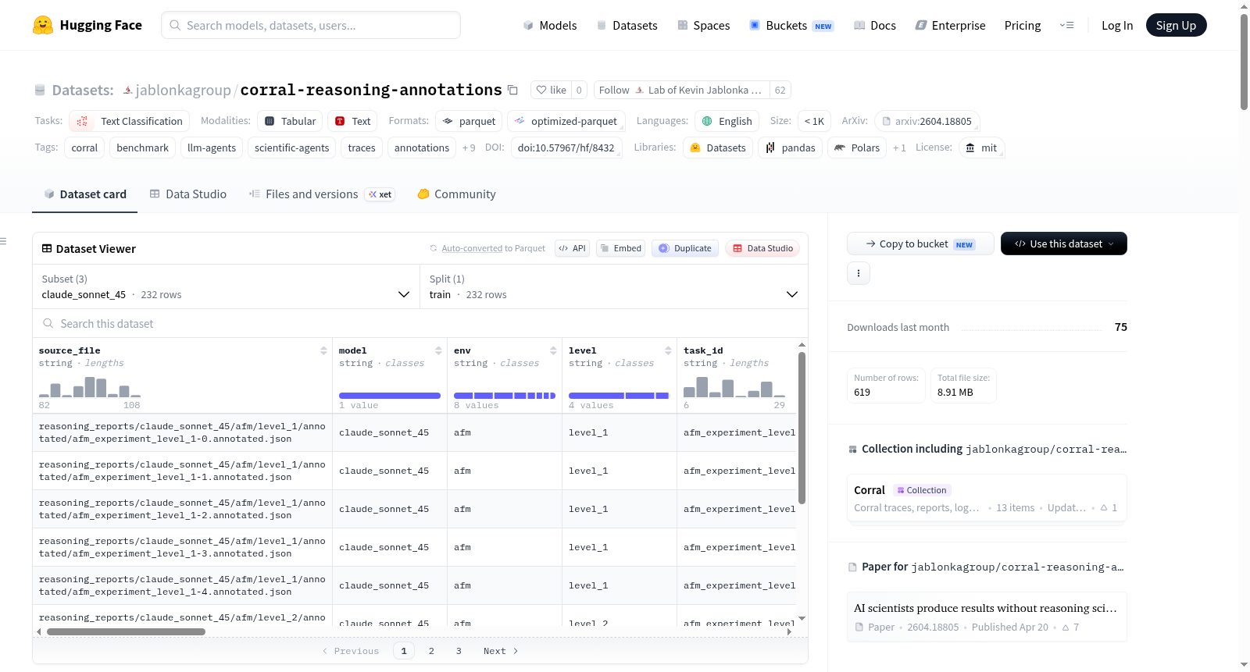Open the Dataset card tab
The height and width of the screenshot is (672, 1250).
(x=84, y=194)
